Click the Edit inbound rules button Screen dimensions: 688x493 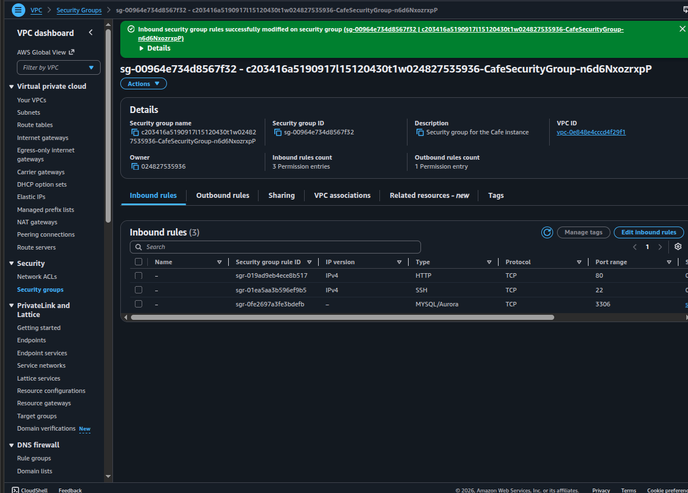(649, 232)
